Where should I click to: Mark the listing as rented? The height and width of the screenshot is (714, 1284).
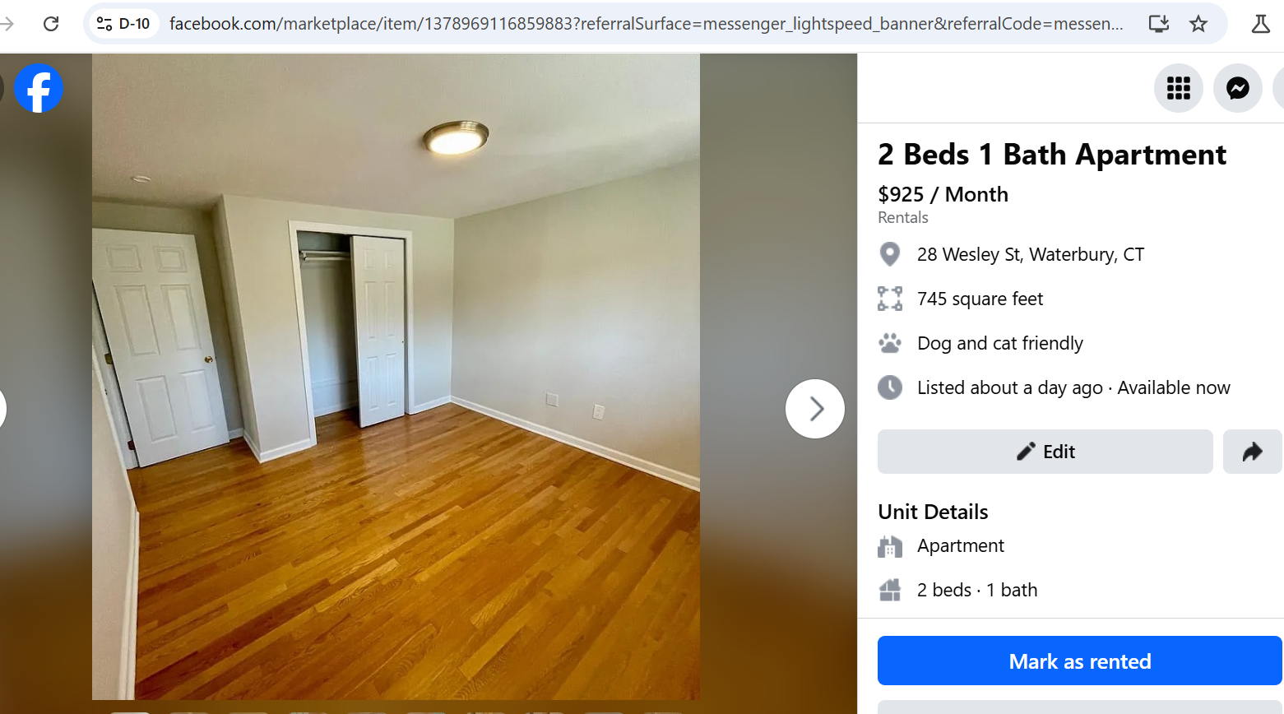(1079, 661)
